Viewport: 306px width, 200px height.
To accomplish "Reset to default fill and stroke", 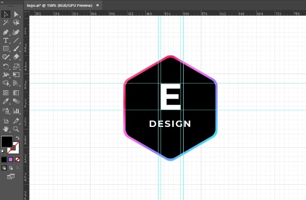I will tap(3, 151).
